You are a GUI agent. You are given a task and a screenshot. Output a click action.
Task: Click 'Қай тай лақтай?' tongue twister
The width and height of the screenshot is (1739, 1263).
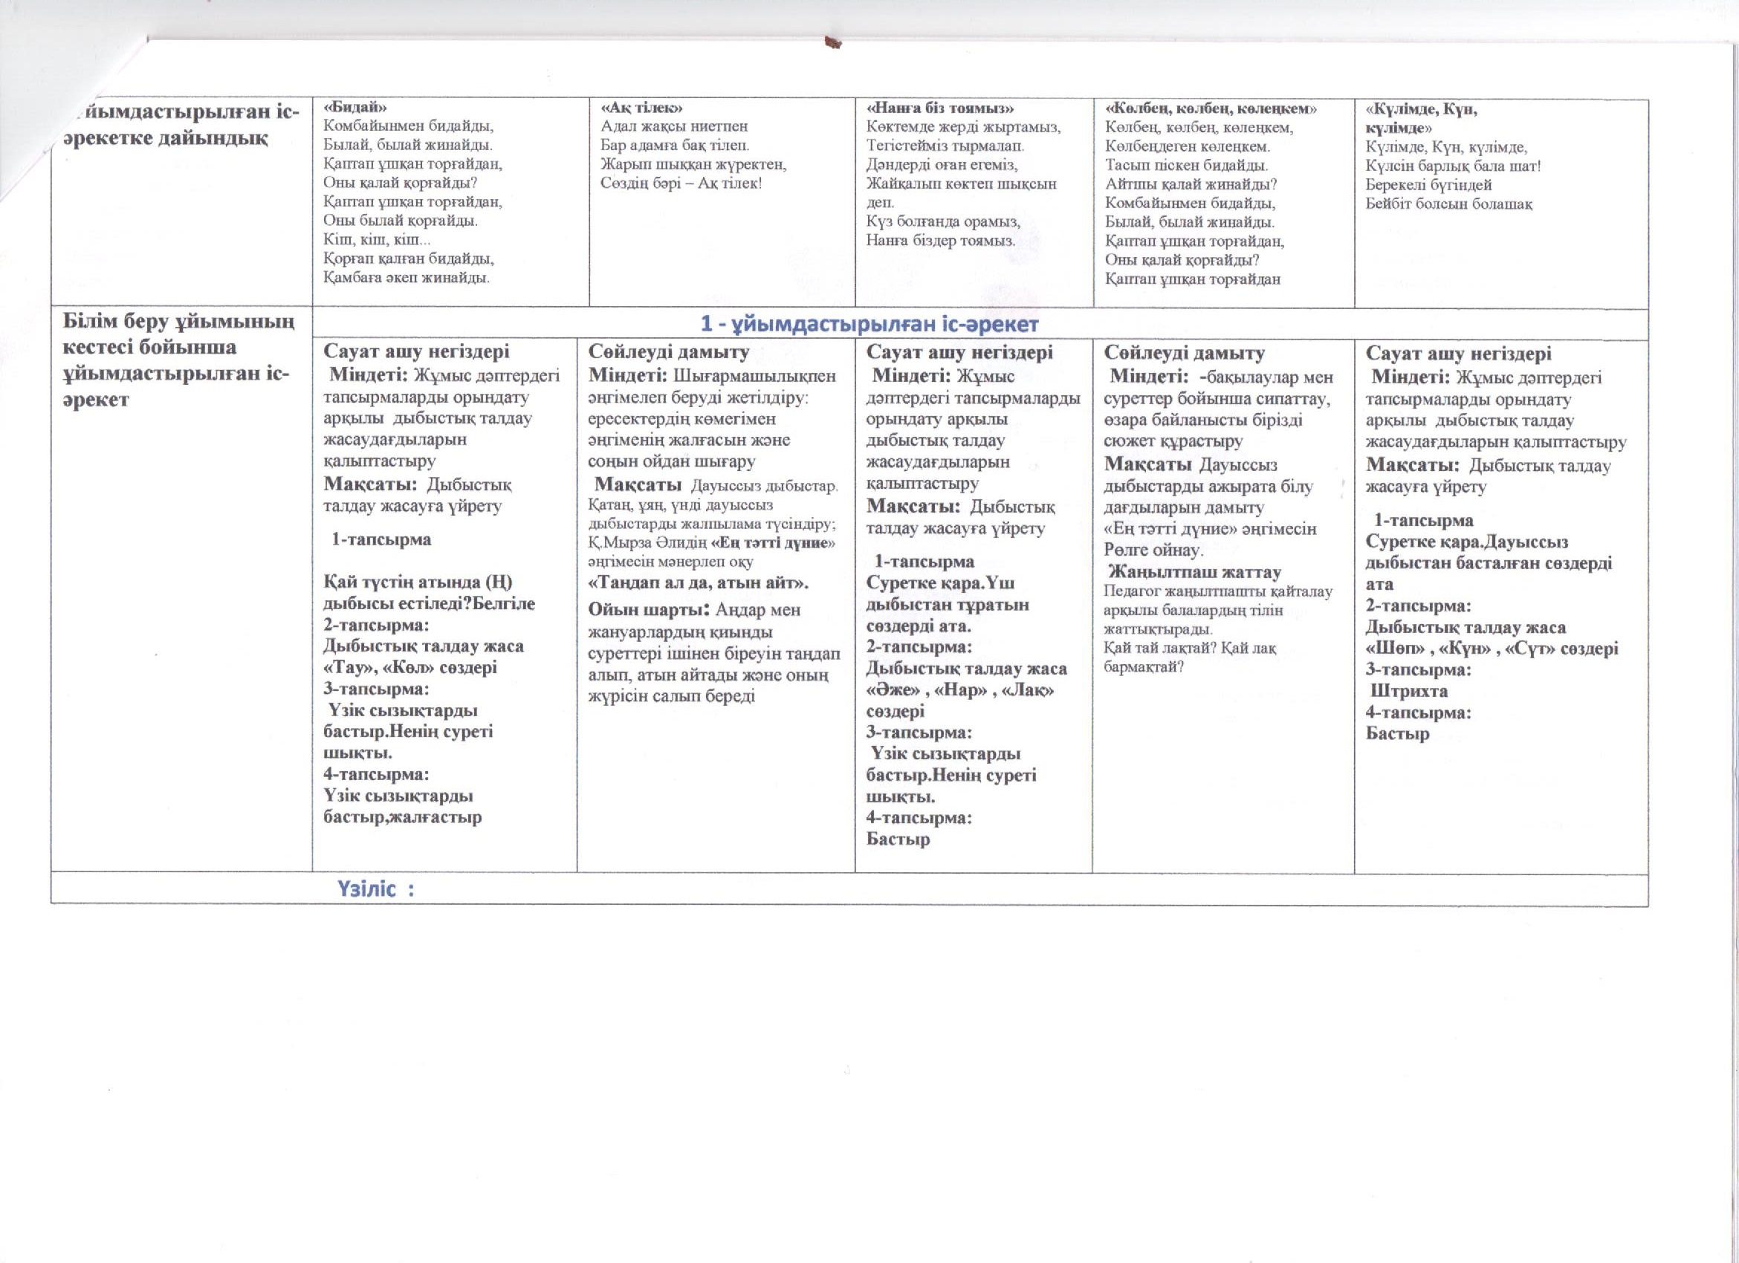click(1157, 649)
